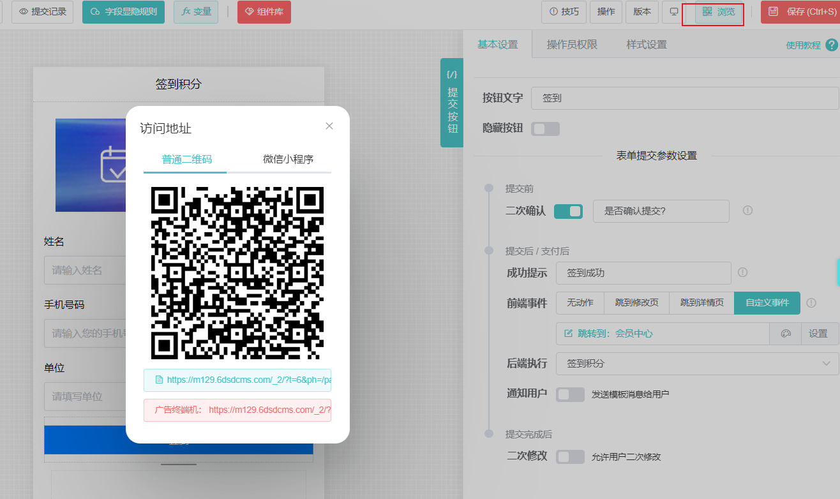Select 跳到详情页 front-end event option

click(x=701, y=302)
